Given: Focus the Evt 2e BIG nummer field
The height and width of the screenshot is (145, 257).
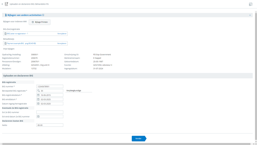Looking at the screenshot, I should click(50, 112).
